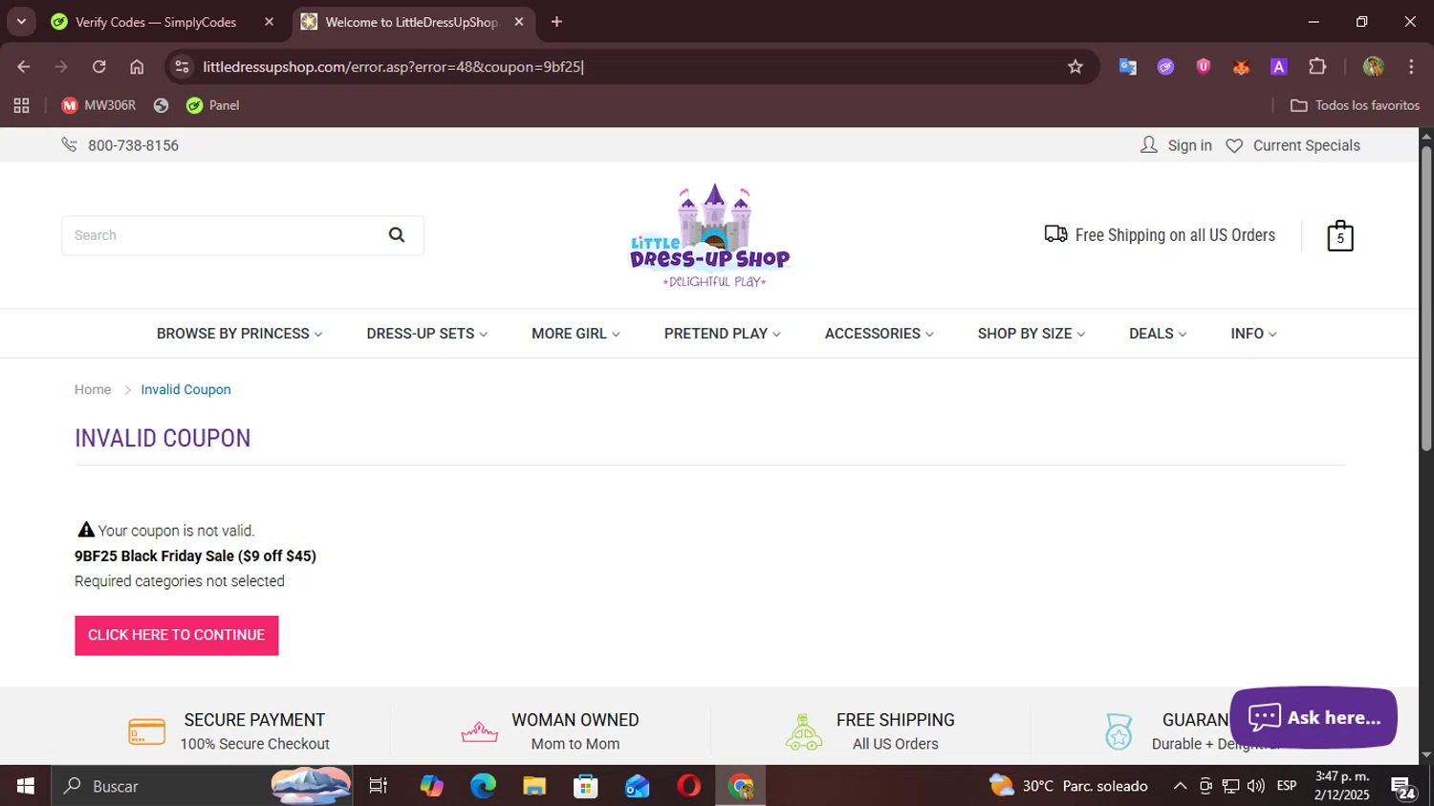
Task: Open File Explorer from taskbar
Action: 534,786
